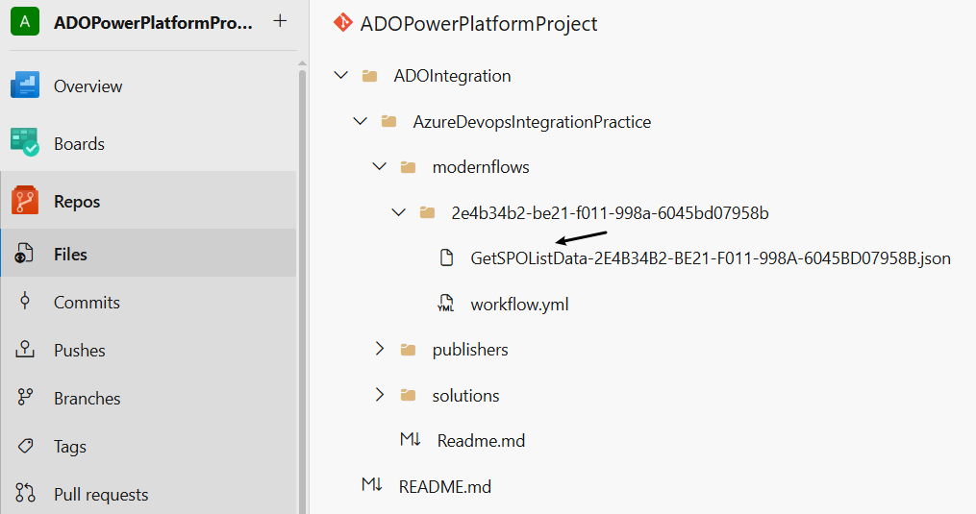Expand the solutions folder chevron

click(x=380, y=395)
